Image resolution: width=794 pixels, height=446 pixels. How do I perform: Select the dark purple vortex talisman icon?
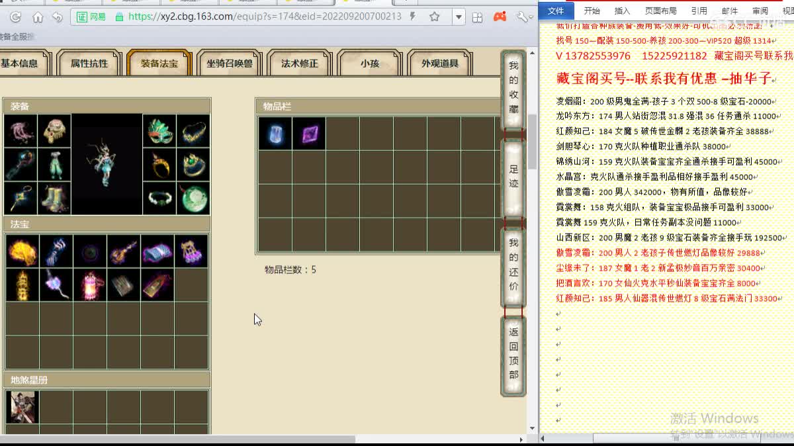tap(90, 251)
